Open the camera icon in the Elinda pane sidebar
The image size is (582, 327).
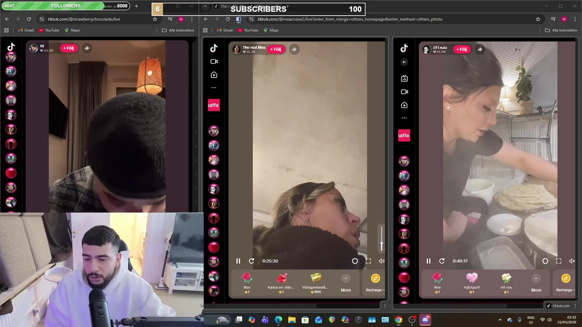click(x=404, y=92)
